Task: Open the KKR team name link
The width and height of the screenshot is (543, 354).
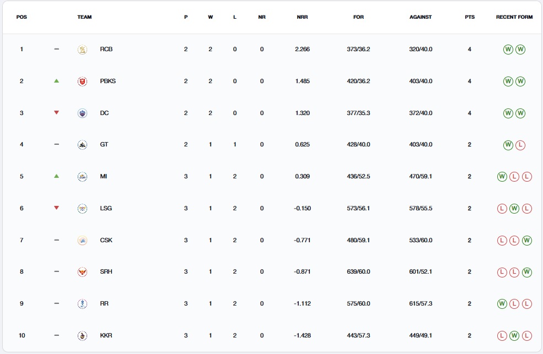Action: coord(106,336)
